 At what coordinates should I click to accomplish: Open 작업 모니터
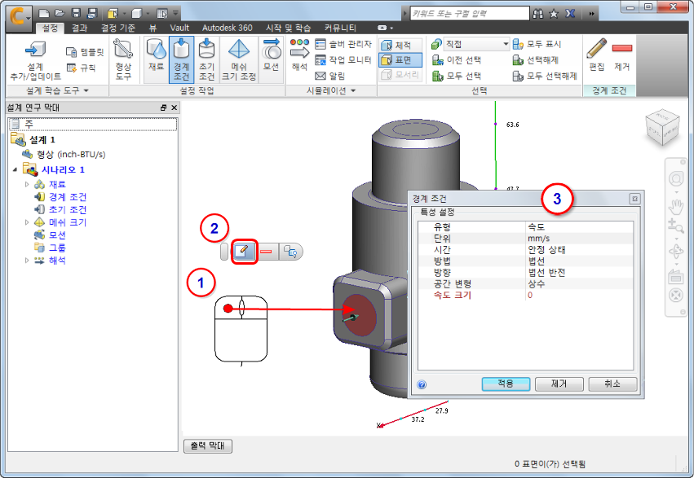tap(343, 60)
